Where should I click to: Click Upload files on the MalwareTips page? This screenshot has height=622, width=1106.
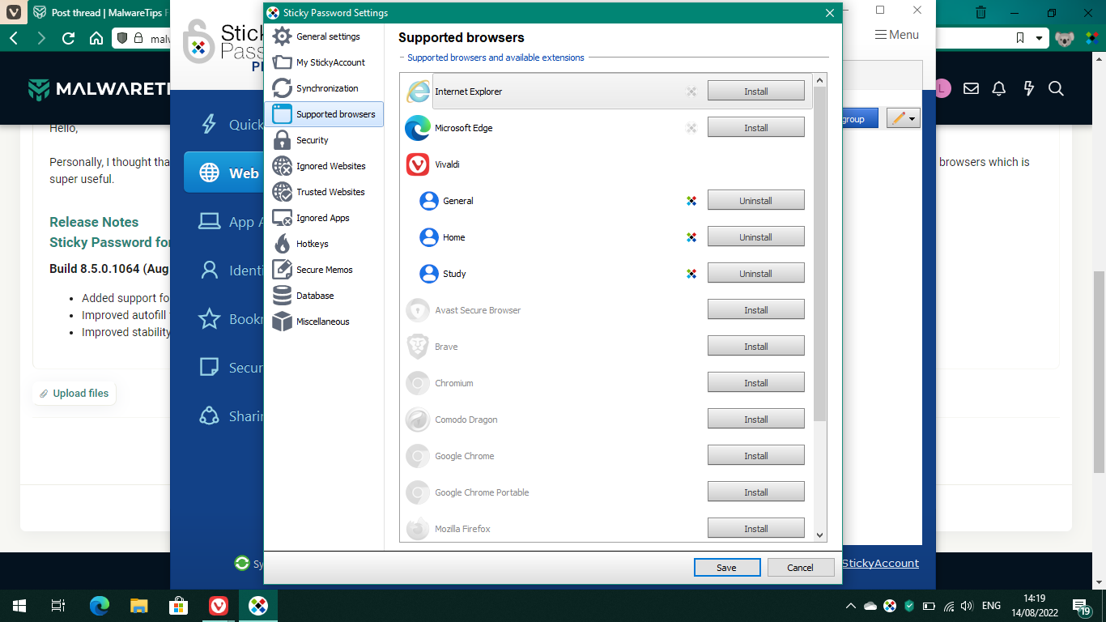coord(74,394)
